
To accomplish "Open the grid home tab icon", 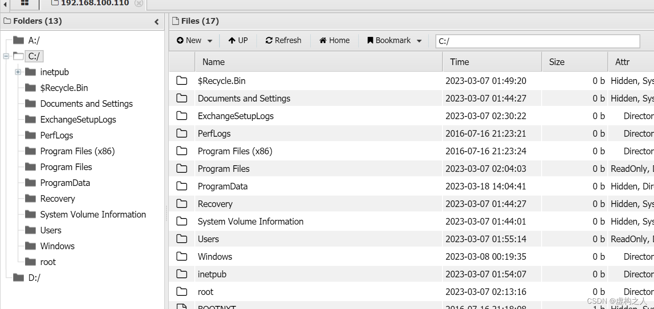I will coord(25,3).
